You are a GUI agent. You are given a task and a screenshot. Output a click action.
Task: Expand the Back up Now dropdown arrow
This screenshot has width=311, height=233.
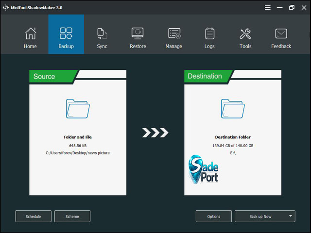(x=291, y=216)
